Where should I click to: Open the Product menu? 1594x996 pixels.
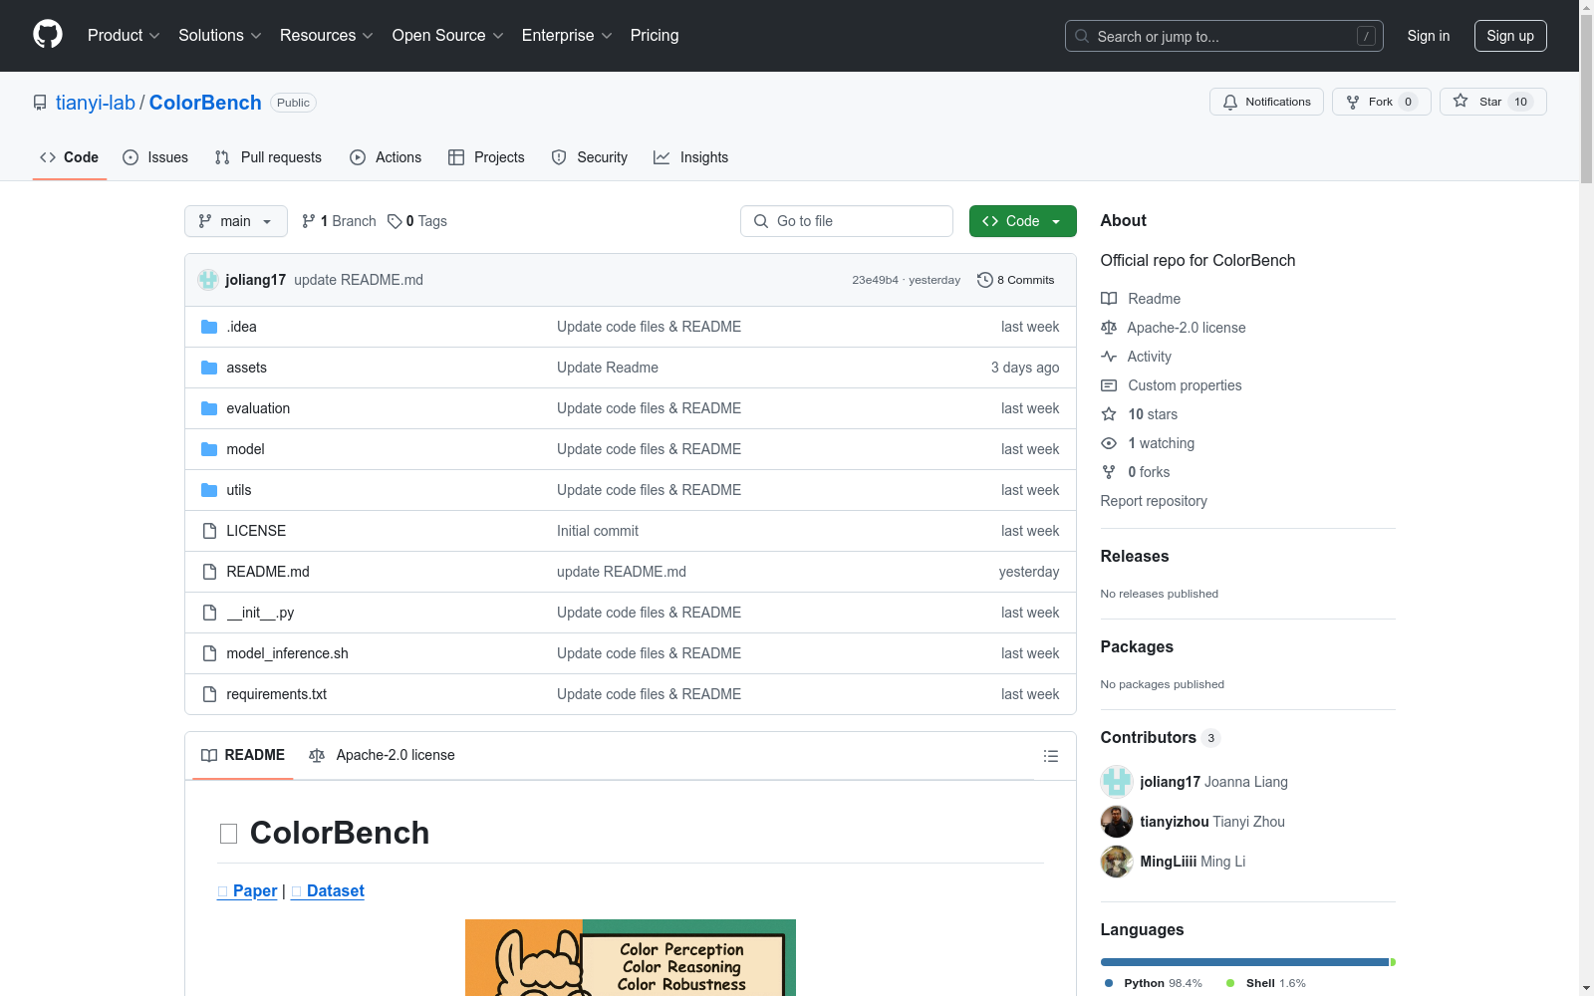(x=124, y=36)
